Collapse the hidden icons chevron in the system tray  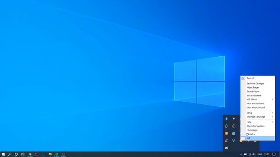241,154
